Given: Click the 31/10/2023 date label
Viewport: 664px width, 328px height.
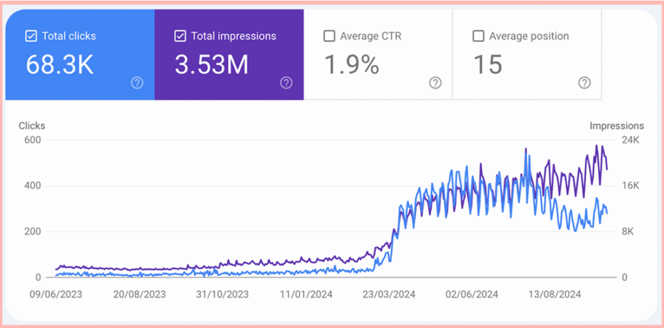Looking at the screenshot, I should [x=222, y=294].
